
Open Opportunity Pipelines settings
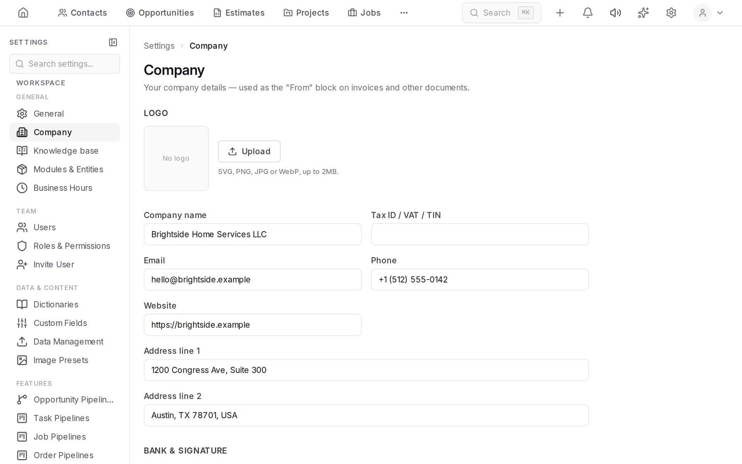pos(65,399)
